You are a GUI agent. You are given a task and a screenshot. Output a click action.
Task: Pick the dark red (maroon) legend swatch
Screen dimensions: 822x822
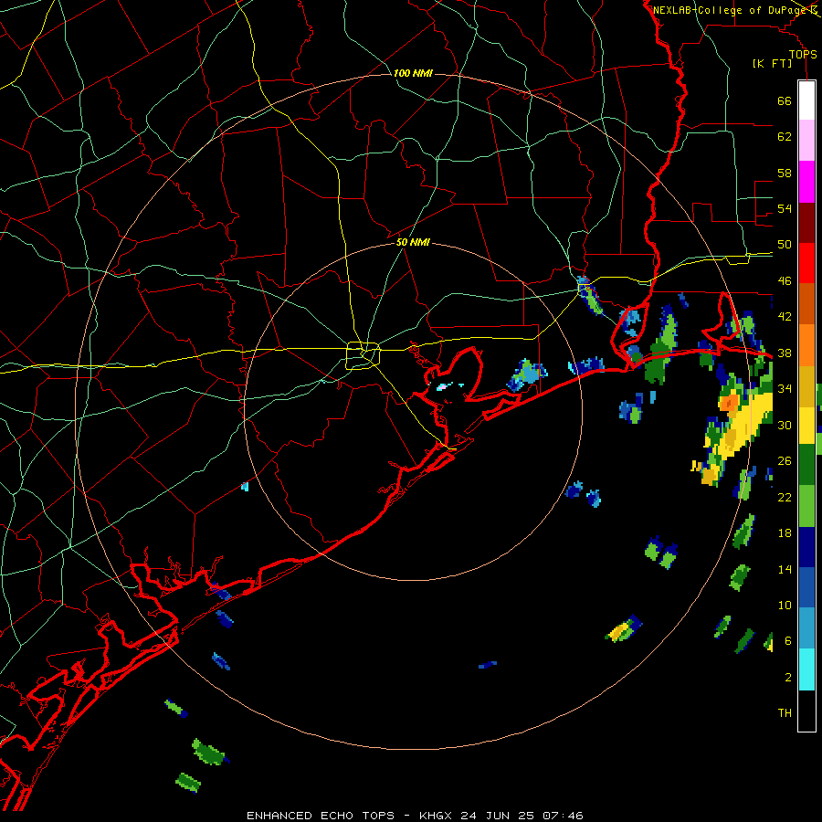(x=806, y=223)
